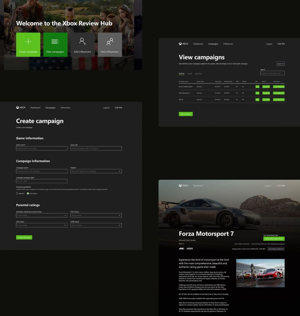This screenshot has height=316, width=300.
Task: Open the USK rating dropdown
Action: click(x=42, y=225)
